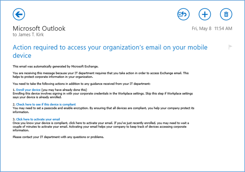The width and height of the screenshot is (245, 172).
Task: Click recipient line to James T. Kirk
Action: click(x=28, y=35)
